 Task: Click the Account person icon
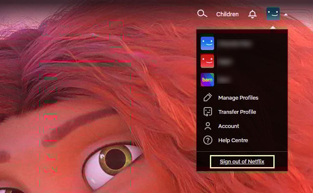click(x=207, y=126)
